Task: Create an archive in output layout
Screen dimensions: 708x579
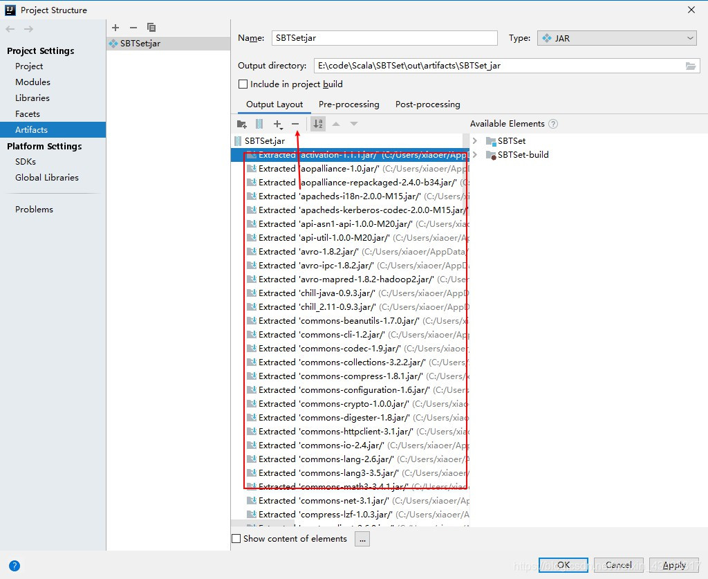Action: [x=259, y=124]
